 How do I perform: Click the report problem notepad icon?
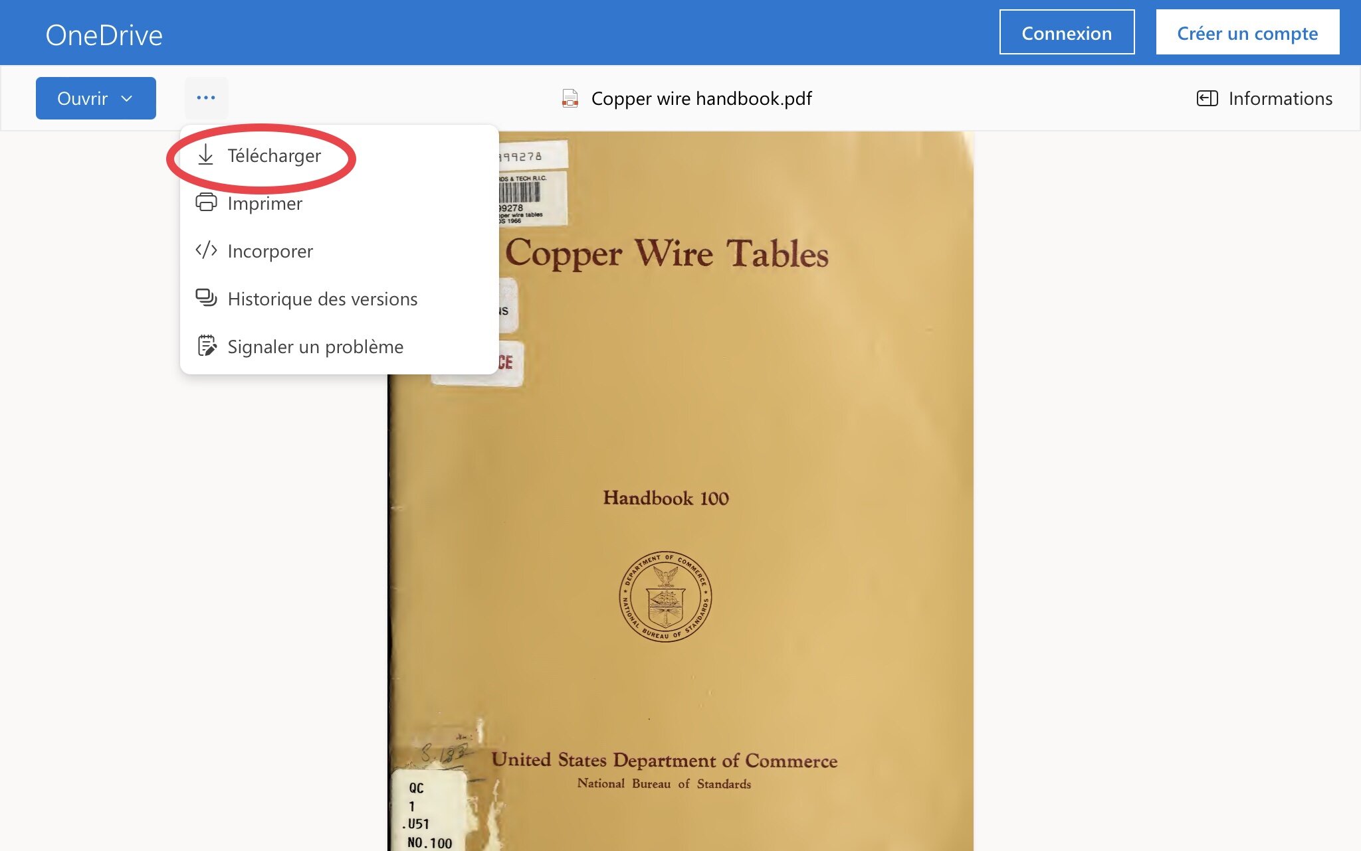click(x=207, y=346)
